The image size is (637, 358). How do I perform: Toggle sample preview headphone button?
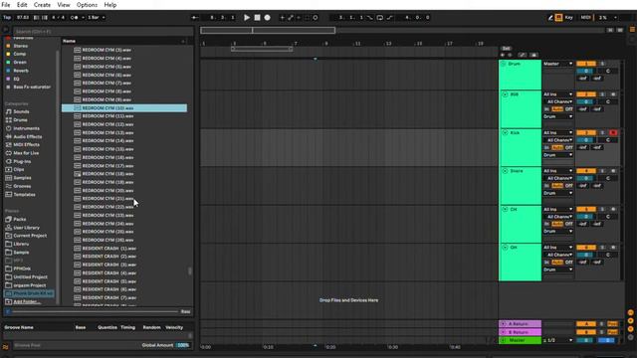7,311
